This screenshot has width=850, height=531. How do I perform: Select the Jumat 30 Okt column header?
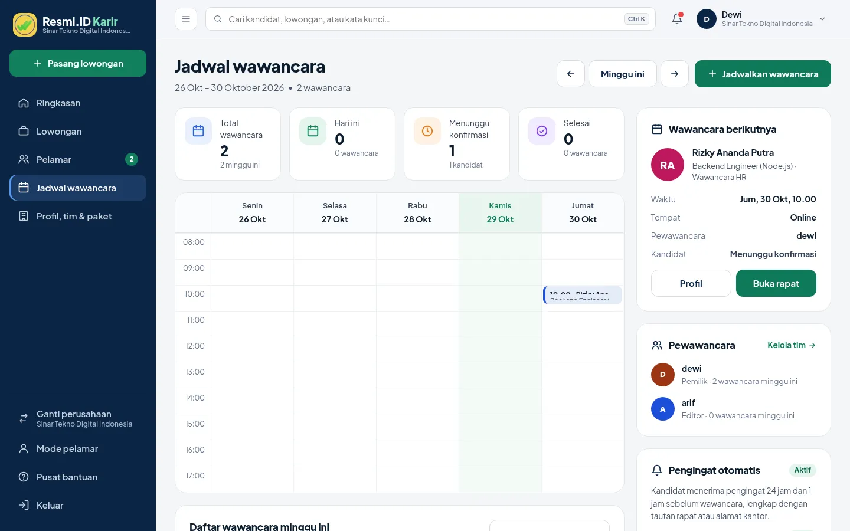point(583,212)
